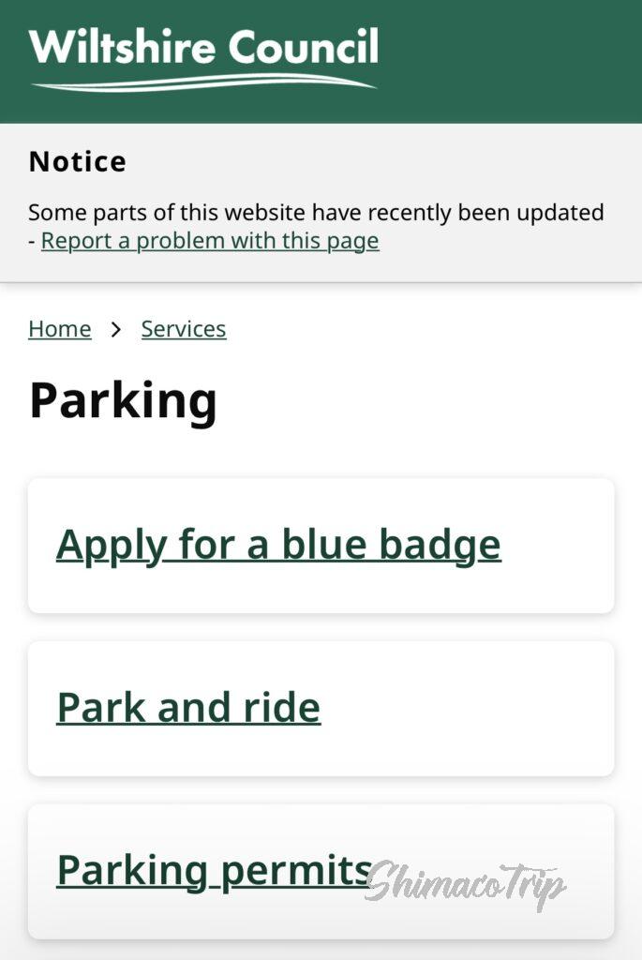The width and height of the screenshot is (642, 960).
Task: Click the word Council in the header logo
Action: (x=304, y=47)
